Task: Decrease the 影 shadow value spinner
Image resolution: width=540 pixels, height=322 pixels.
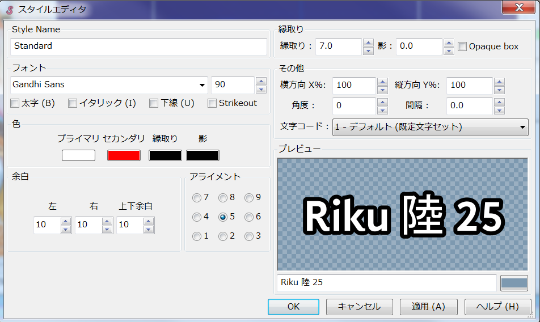Action: (449, 51)
